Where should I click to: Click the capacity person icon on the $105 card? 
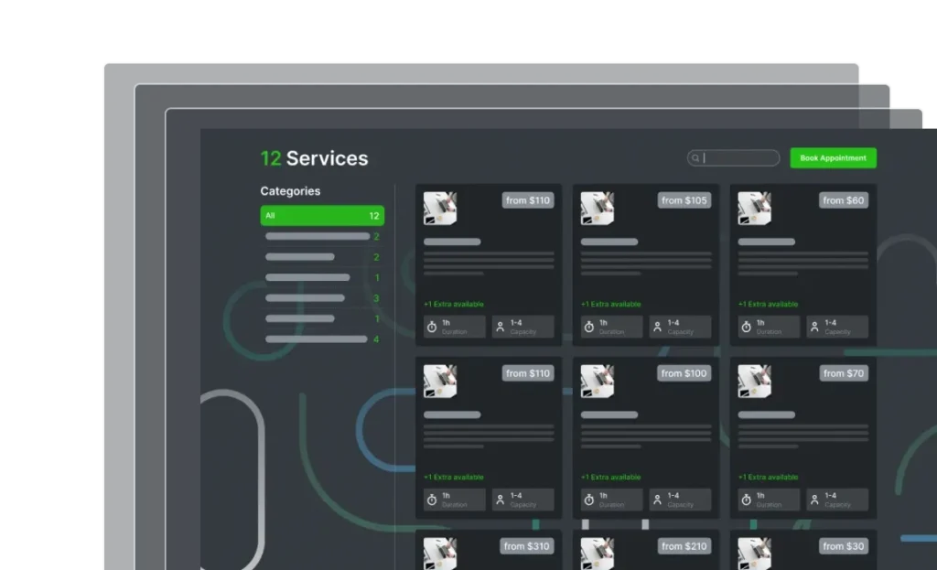[657, 327]
